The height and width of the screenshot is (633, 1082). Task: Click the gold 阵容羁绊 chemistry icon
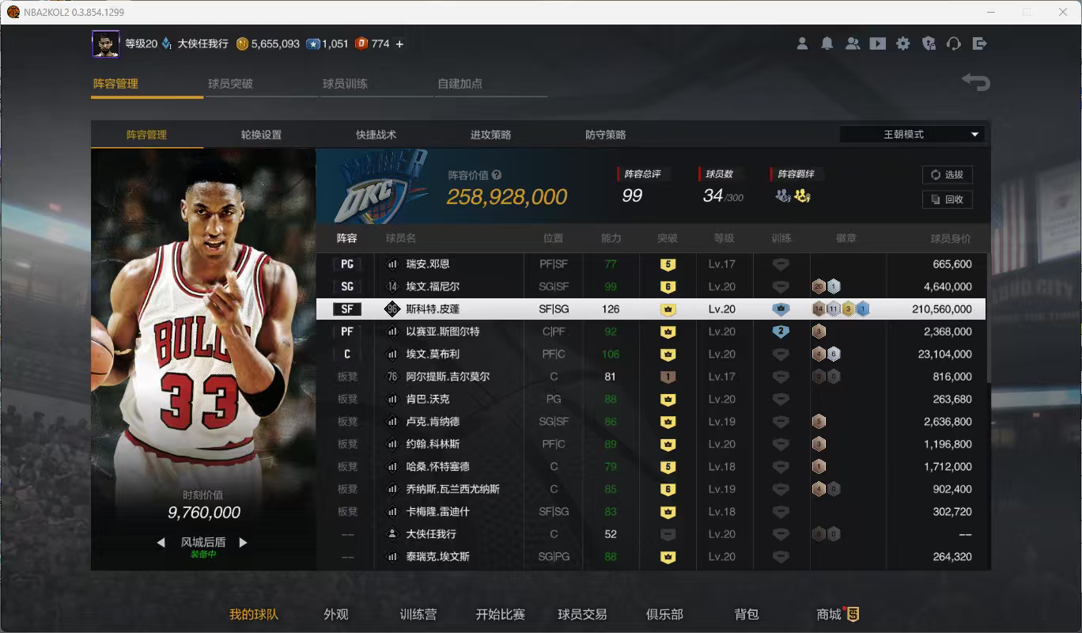pos(803,195)
